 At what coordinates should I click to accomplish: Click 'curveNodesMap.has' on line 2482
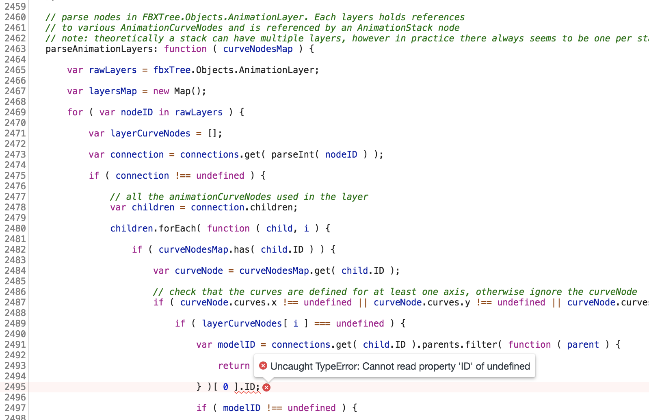tap(204, 249)
